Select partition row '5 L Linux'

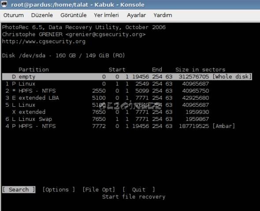coord(107,105)
